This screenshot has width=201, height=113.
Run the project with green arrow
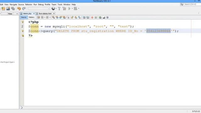click(69, 8)
